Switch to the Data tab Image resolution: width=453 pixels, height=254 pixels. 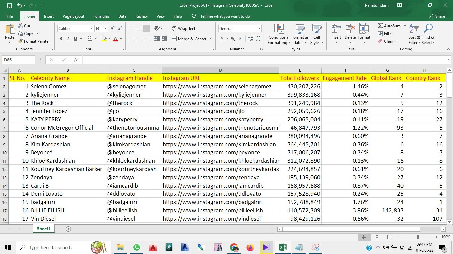(x=122, y=16)
